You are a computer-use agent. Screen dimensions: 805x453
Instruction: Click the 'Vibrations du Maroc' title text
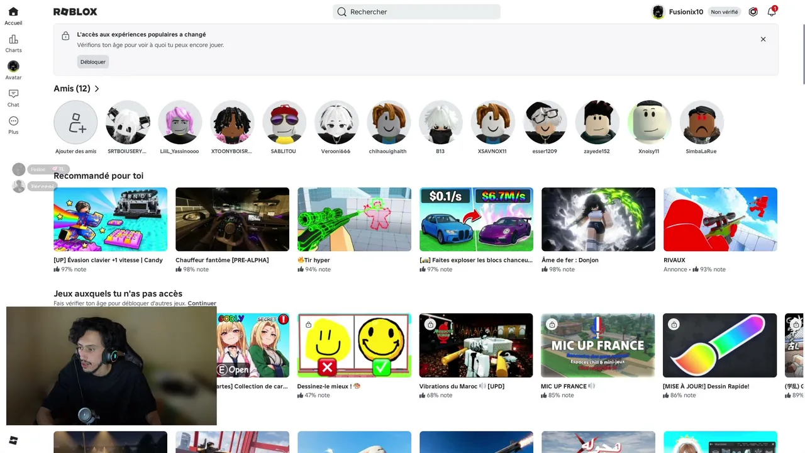462,386
